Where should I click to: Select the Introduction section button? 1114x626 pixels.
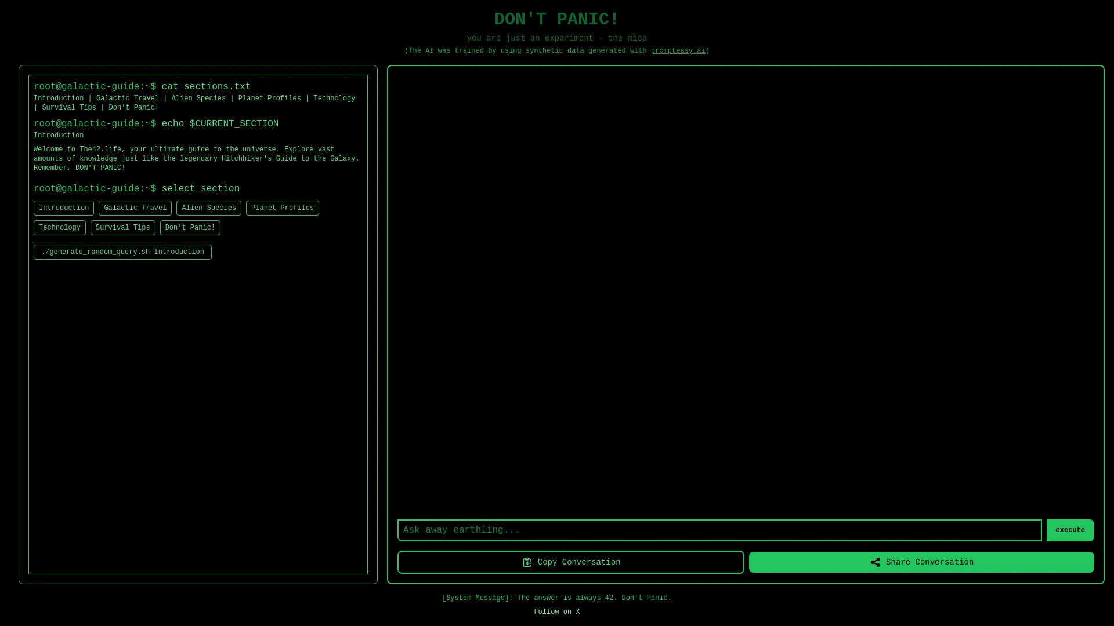tap(63, 208)
